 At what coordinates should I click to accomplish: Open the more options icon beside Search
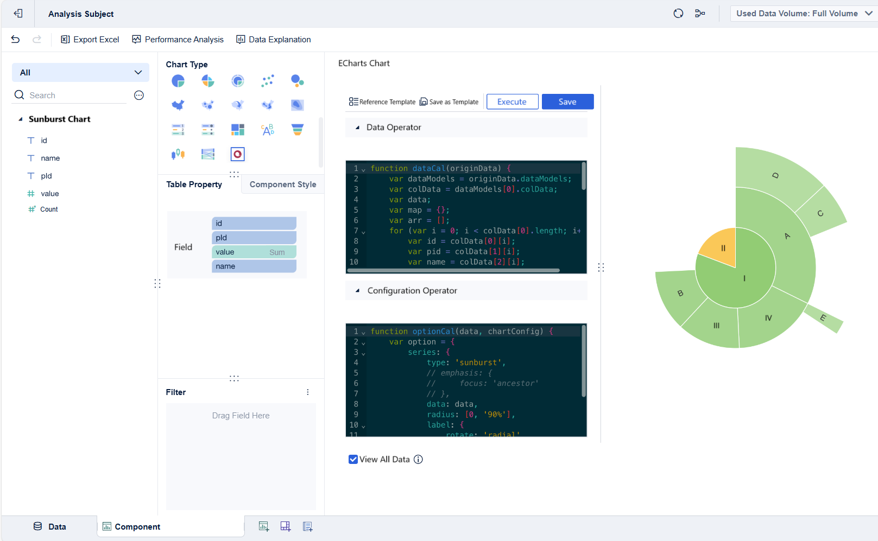point(139,96)
